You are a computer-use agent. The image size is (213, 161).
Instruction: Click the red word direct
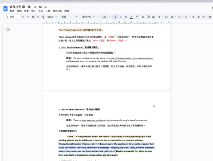click(x=95, y=40)
